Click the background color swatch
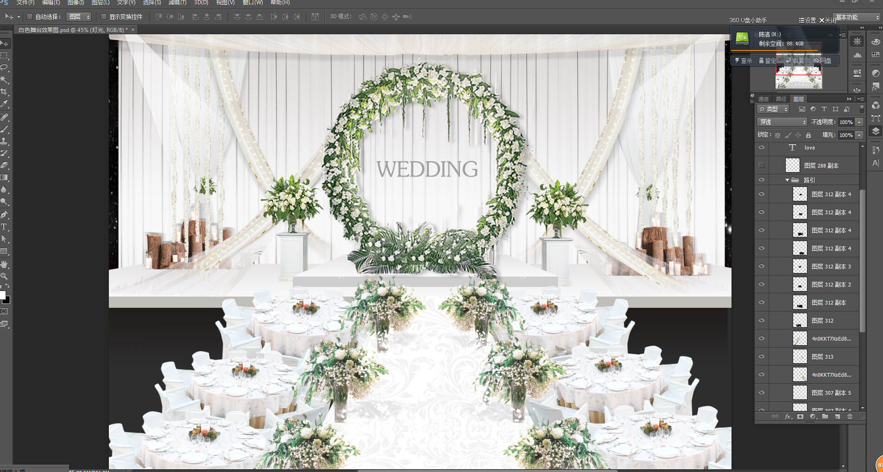 pos(7,300)
